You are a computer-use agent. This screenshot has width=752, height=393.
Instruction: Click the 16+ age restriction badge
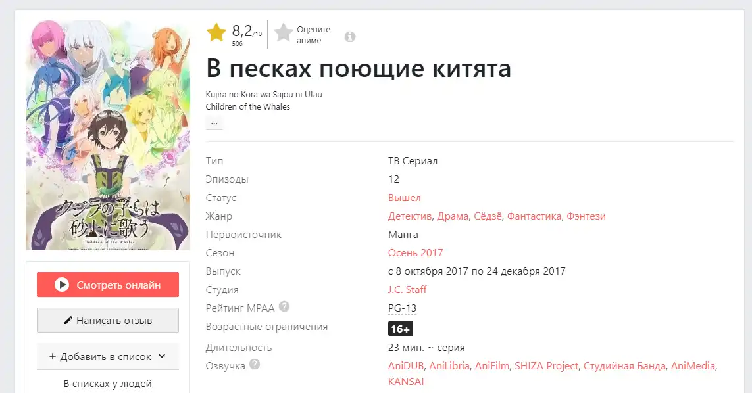(401, 329)
